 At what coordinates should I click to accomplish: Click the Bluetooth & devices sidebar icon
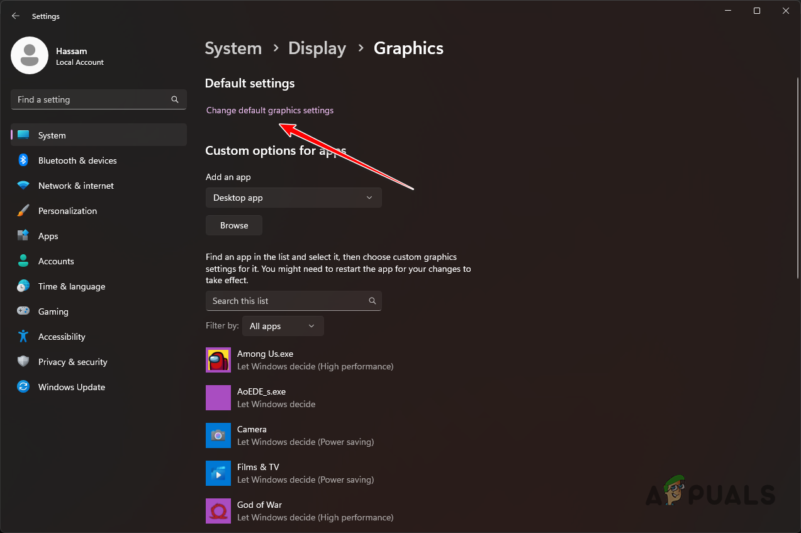[23, 160]
